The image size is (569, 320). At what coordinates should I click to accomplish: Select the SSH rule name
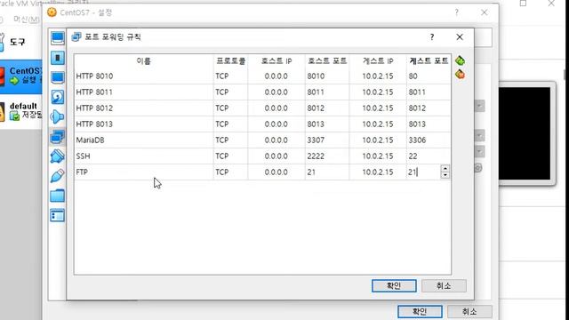[83, 156]
